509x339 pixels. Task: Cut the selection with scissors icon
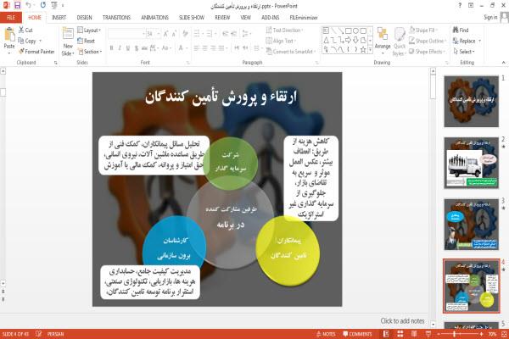25,31
